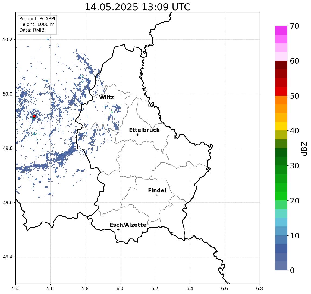The width and height of the screenshot is (311, 294).
Task: Click the bright green colorbar segment at 20
Action: click(281, 196)
